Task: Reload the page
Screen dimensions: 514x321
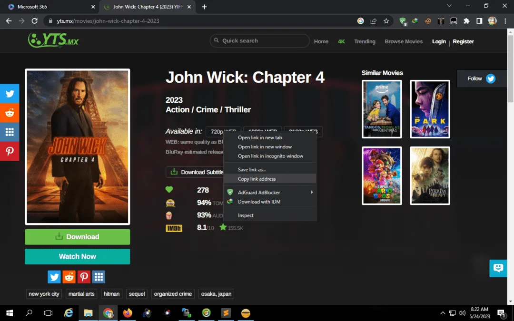Action: pos(34,21)
